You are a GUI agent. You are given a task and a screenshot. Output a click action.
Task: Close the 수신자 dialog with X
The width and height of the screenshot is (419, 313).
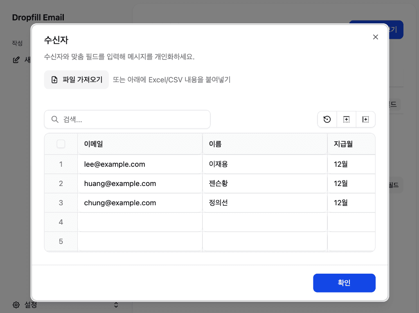coord(375,37)
